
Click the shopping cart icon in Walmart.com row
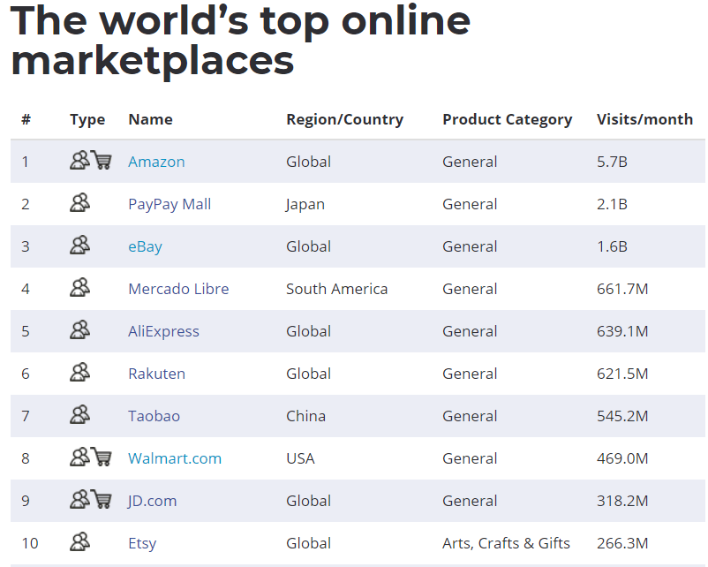tap(102, 457)
